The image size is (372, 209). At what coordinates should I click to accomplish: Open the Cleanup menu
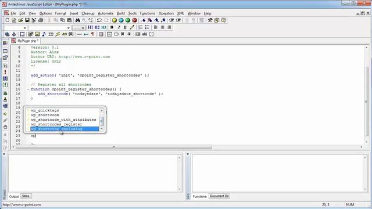(88, 13)
